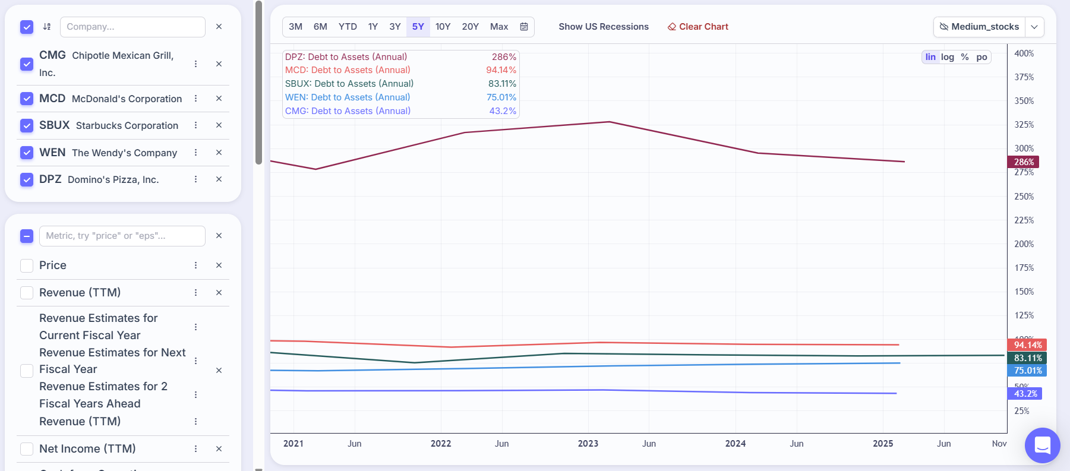Open the Medium_stocks saved chart button
This screenshot has width=1070, height=471.
click(979, 27)
